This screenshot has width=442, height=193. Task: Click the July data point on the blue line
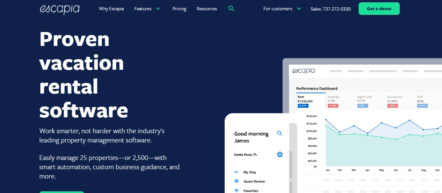point(410,120)
